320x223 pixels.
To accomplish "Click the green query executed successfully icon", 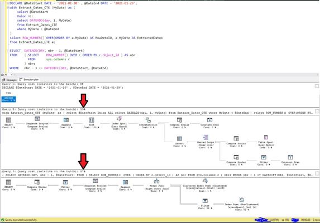I will click(x=3, y=220).
